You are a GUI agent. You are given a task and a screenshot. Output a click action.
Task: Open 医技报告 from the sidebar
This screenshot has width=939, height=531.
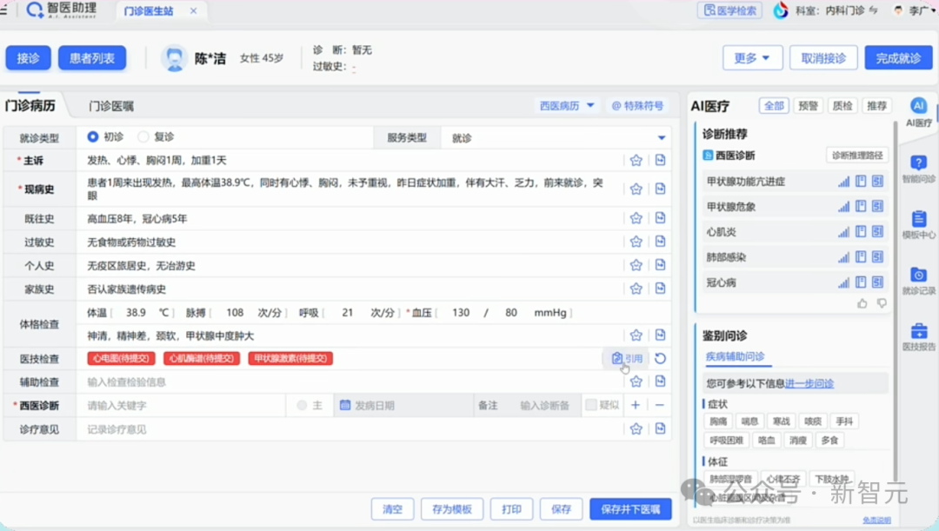click(x=919, y=335)
